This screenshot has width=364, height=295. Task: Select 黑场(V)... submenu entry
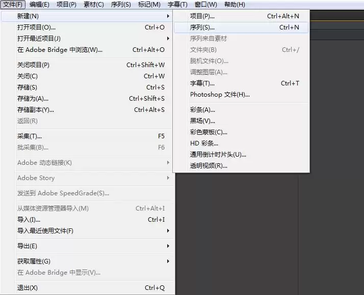[x=202, y=121]
